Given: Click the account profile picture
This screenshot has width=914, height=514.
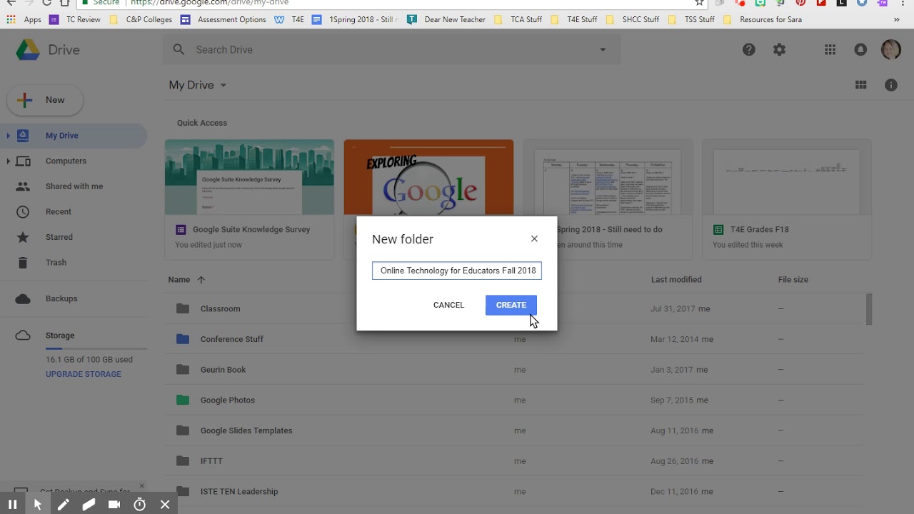Looking at the screenshot, I should 890,49.
